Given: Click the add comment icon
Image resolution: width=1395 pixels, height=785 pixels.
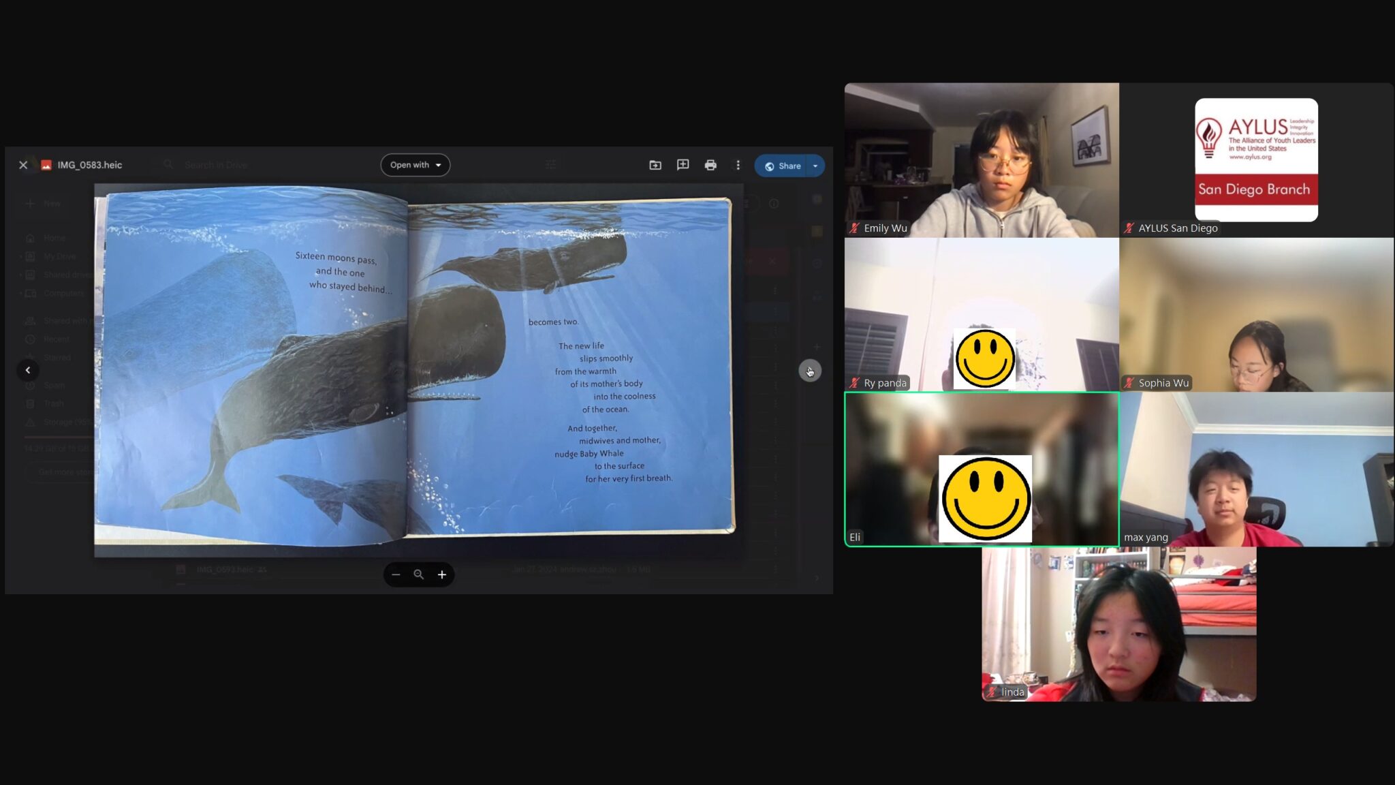Looking at the screenshot, I should point(683,165).
